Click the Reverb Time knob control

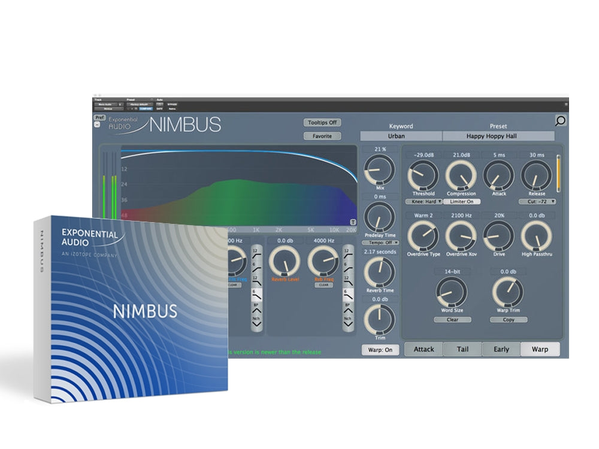click(x=380, y=272)
